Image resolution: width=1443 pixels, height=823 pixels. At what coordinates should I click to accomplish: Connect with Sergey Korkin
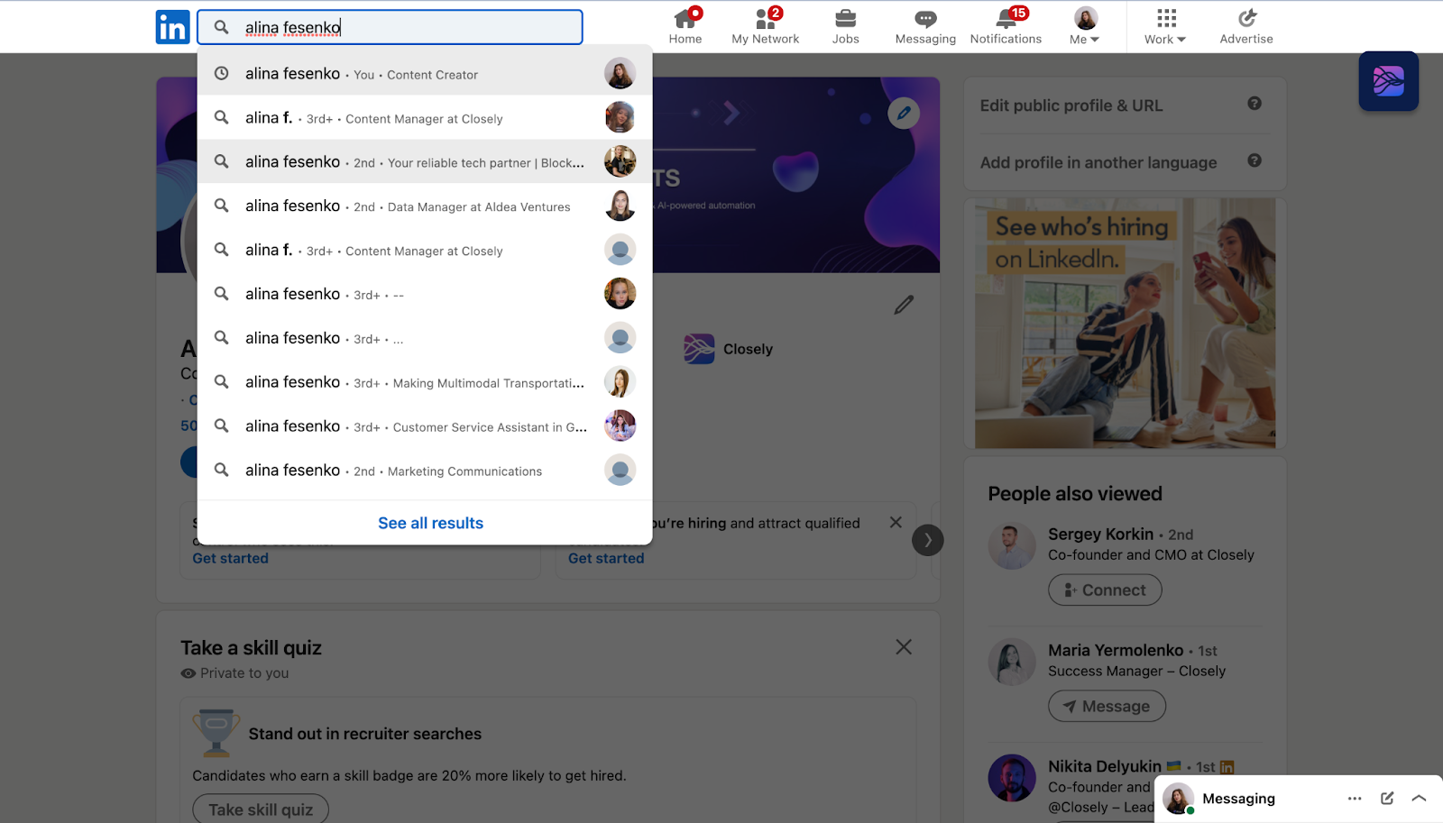[1105, 590]
